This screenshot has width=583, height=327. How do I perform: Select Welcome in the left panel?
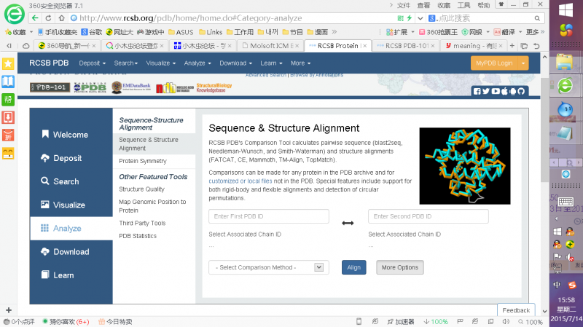point(71,135)
